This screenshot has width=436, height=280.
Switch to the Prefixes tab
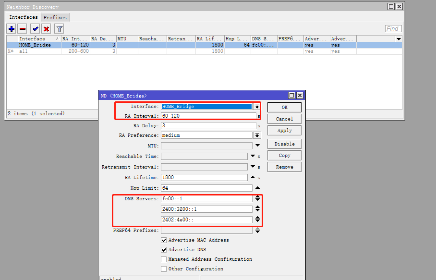[55, 17]
